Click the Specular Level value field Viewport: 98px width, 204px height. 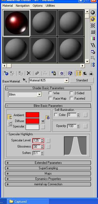tap(37, 141)
